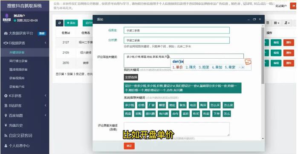Open the export dropdown in the table toolbar
The height and width of the screenshot is (154, 298).
(287, 23)
